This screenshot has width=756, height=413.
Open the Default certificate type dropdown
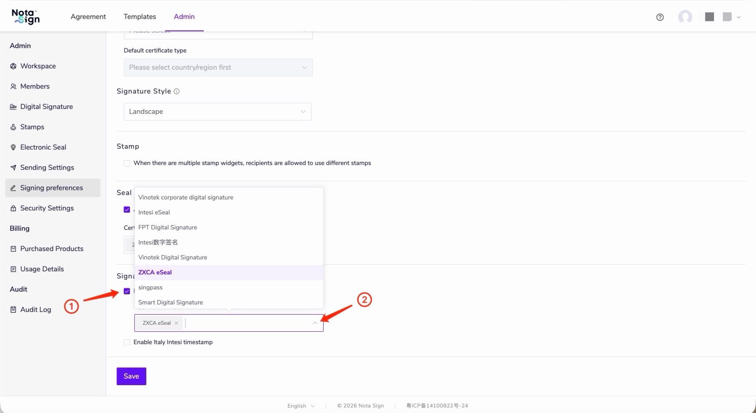pyautogui.click(x=218, y=68)
